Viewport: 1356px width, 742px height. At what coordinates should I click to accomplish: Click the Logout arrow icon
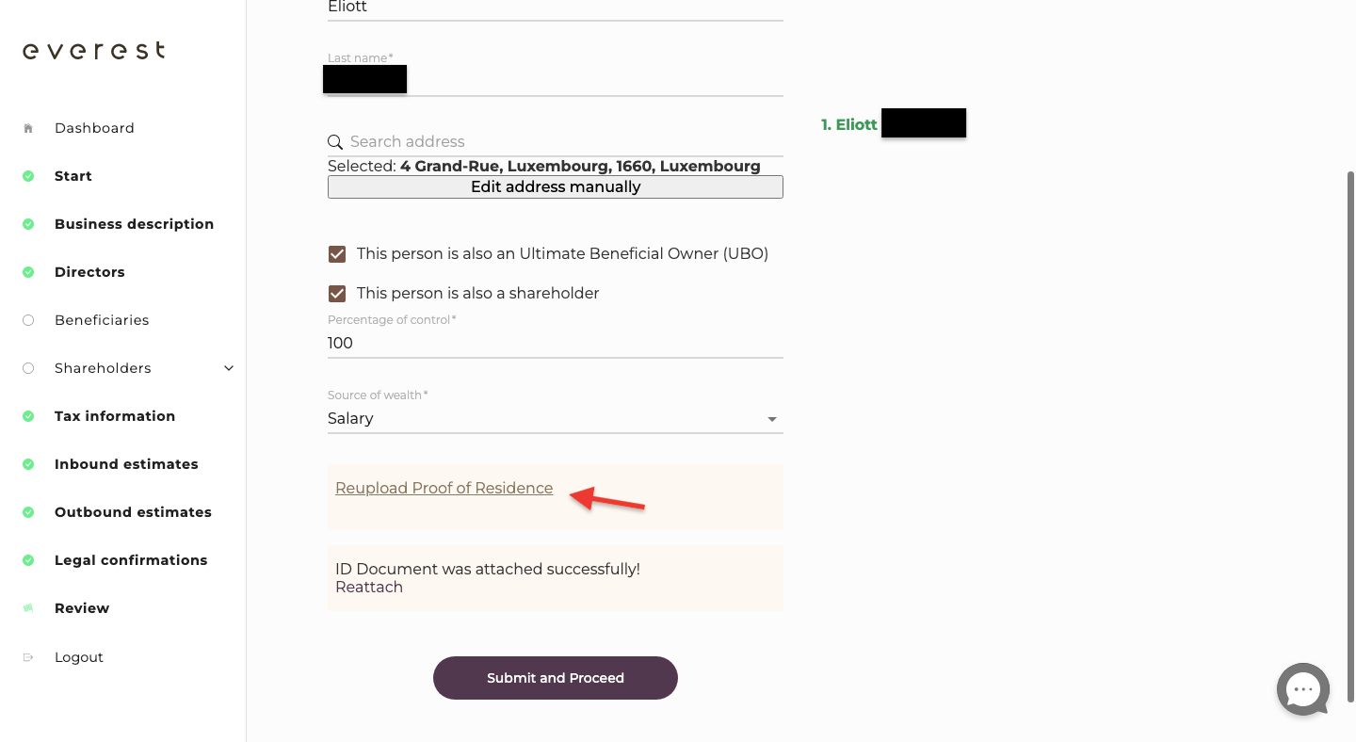tap(28, 656)
